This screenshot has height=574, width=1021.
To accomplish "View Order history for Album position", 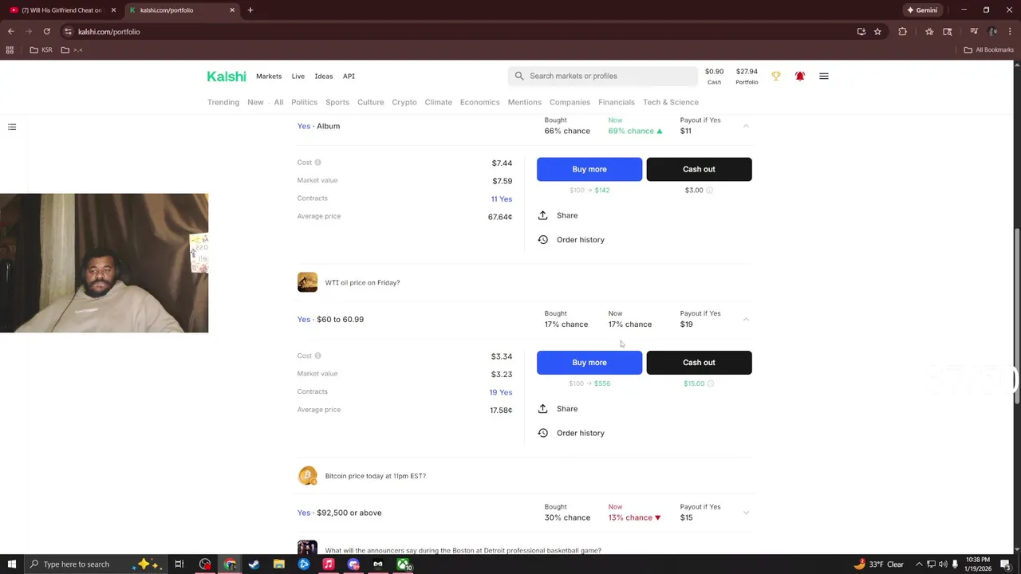I will (571, 240).
